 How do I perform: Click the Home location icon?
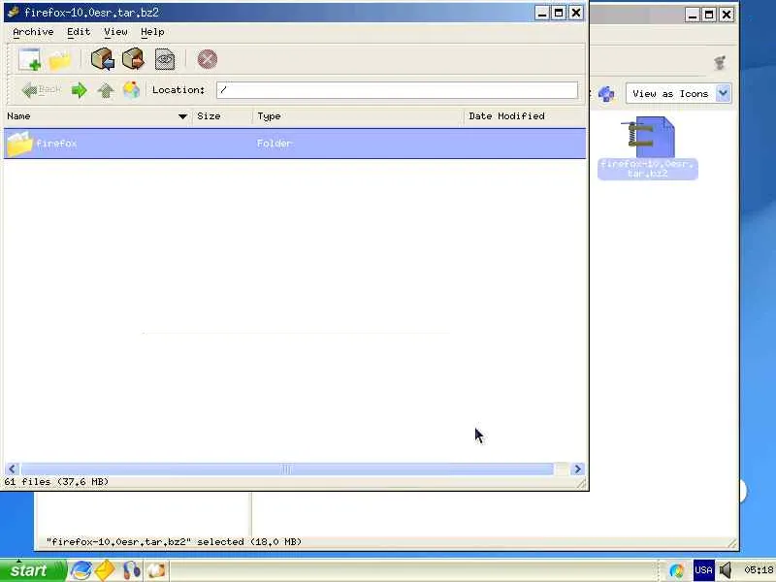tap(131, 90)
